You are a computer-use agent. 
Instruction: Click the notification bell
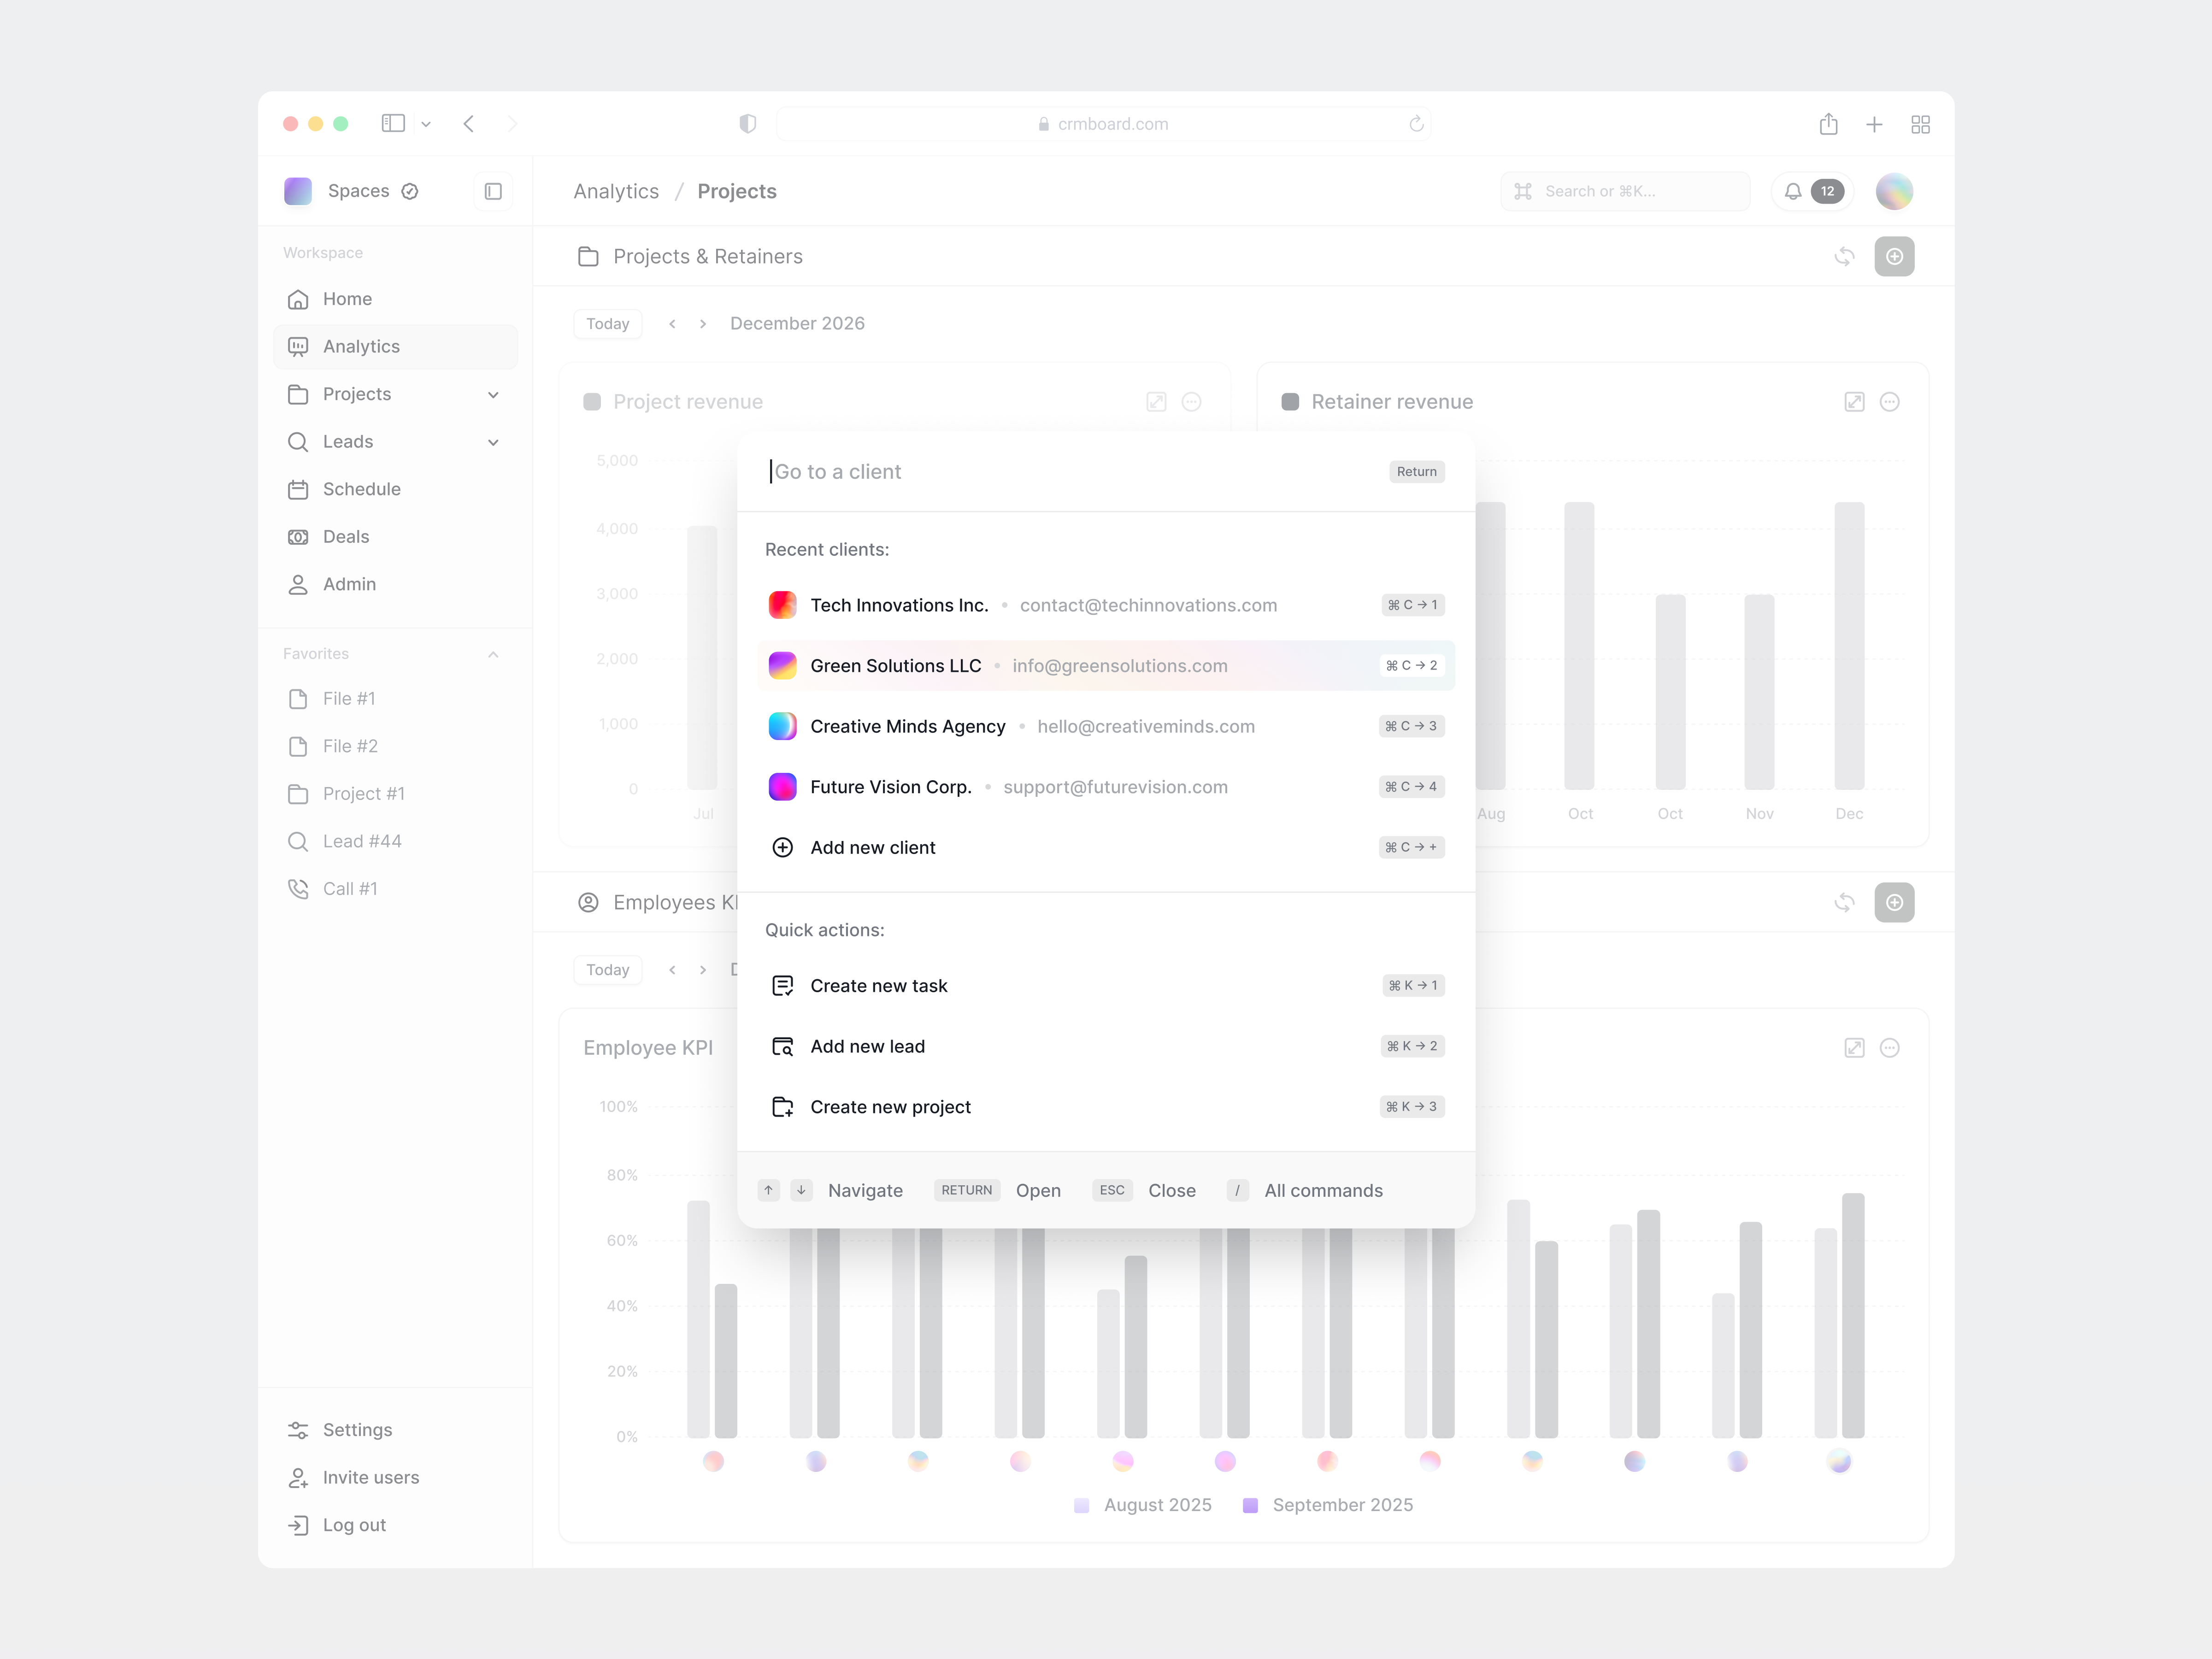click(x=1792, y=191)
